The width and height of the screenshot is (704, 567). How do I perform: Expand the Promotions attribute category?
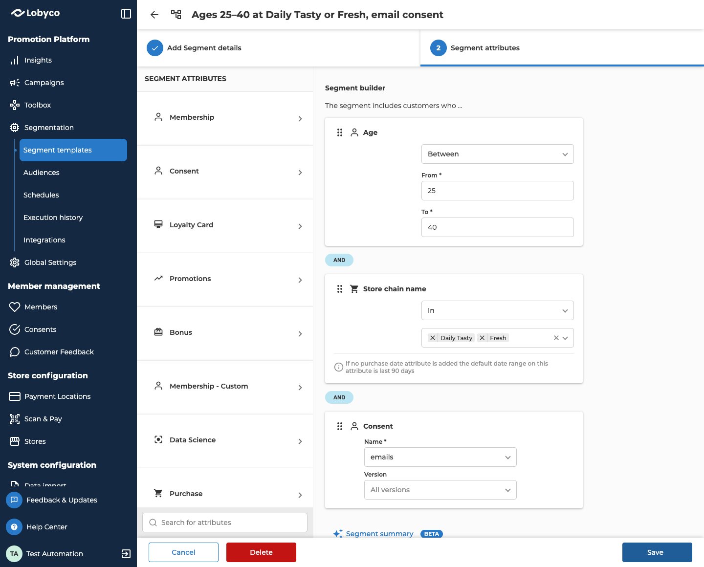tap(225, 280)
